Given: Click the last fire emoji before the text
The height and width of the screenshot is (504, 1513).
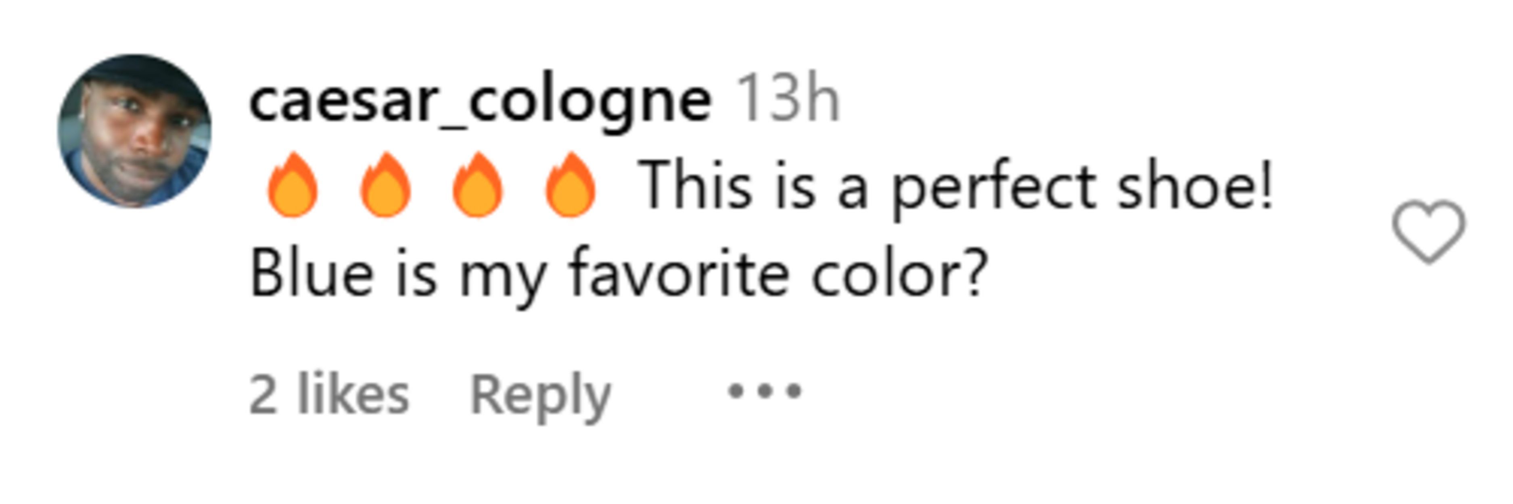Looking at the screenshot, I should point(571,185).
